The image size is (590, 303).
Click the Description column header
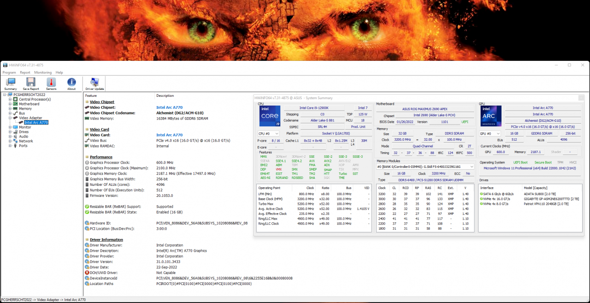(165, 95)
